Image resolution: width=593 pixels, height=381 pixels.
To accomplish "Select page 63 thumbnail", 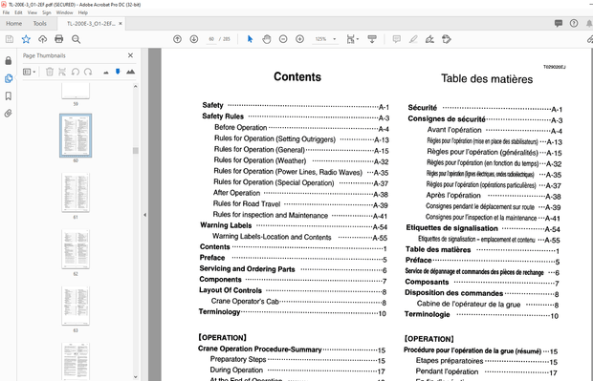I will (x=76, y=306).
